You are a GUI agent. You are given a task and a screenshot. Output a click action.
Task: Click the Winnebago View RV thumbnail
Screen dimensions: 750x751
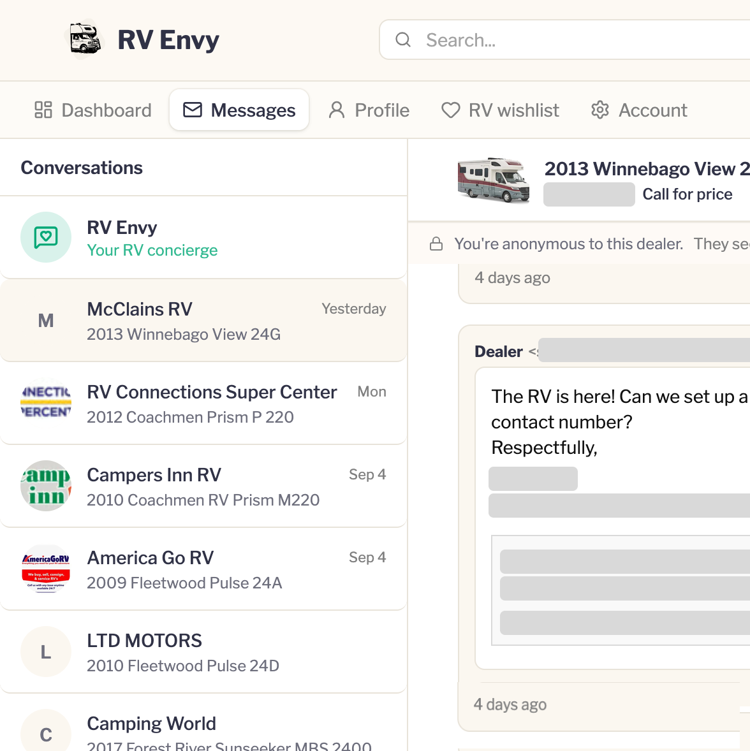494,180
